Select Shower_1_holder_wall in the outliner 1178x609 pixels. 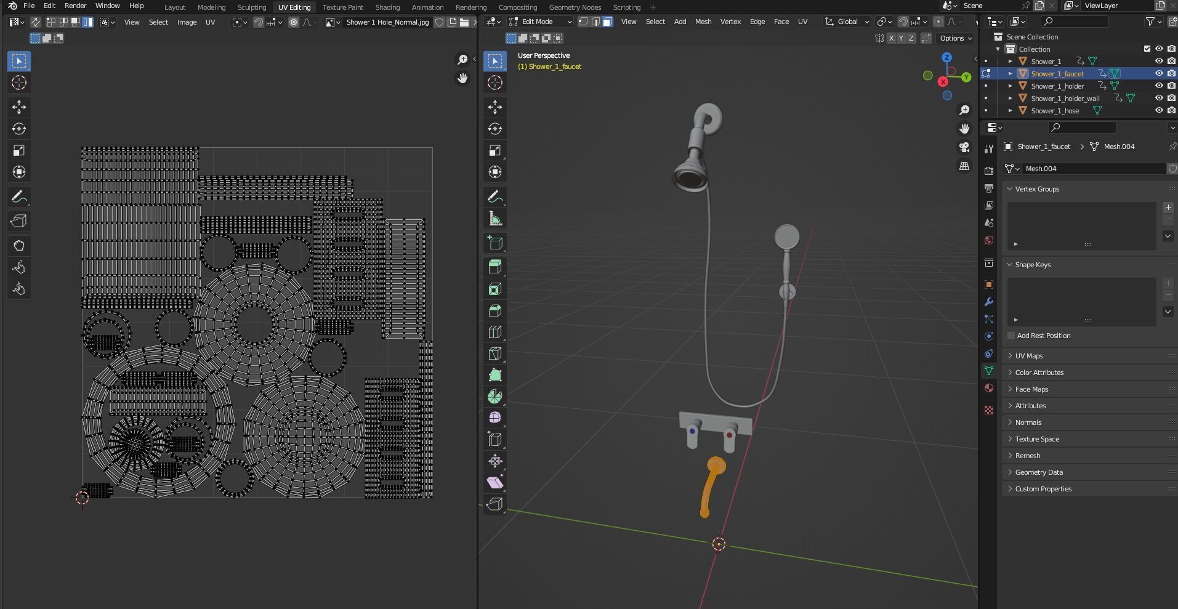1065,99
